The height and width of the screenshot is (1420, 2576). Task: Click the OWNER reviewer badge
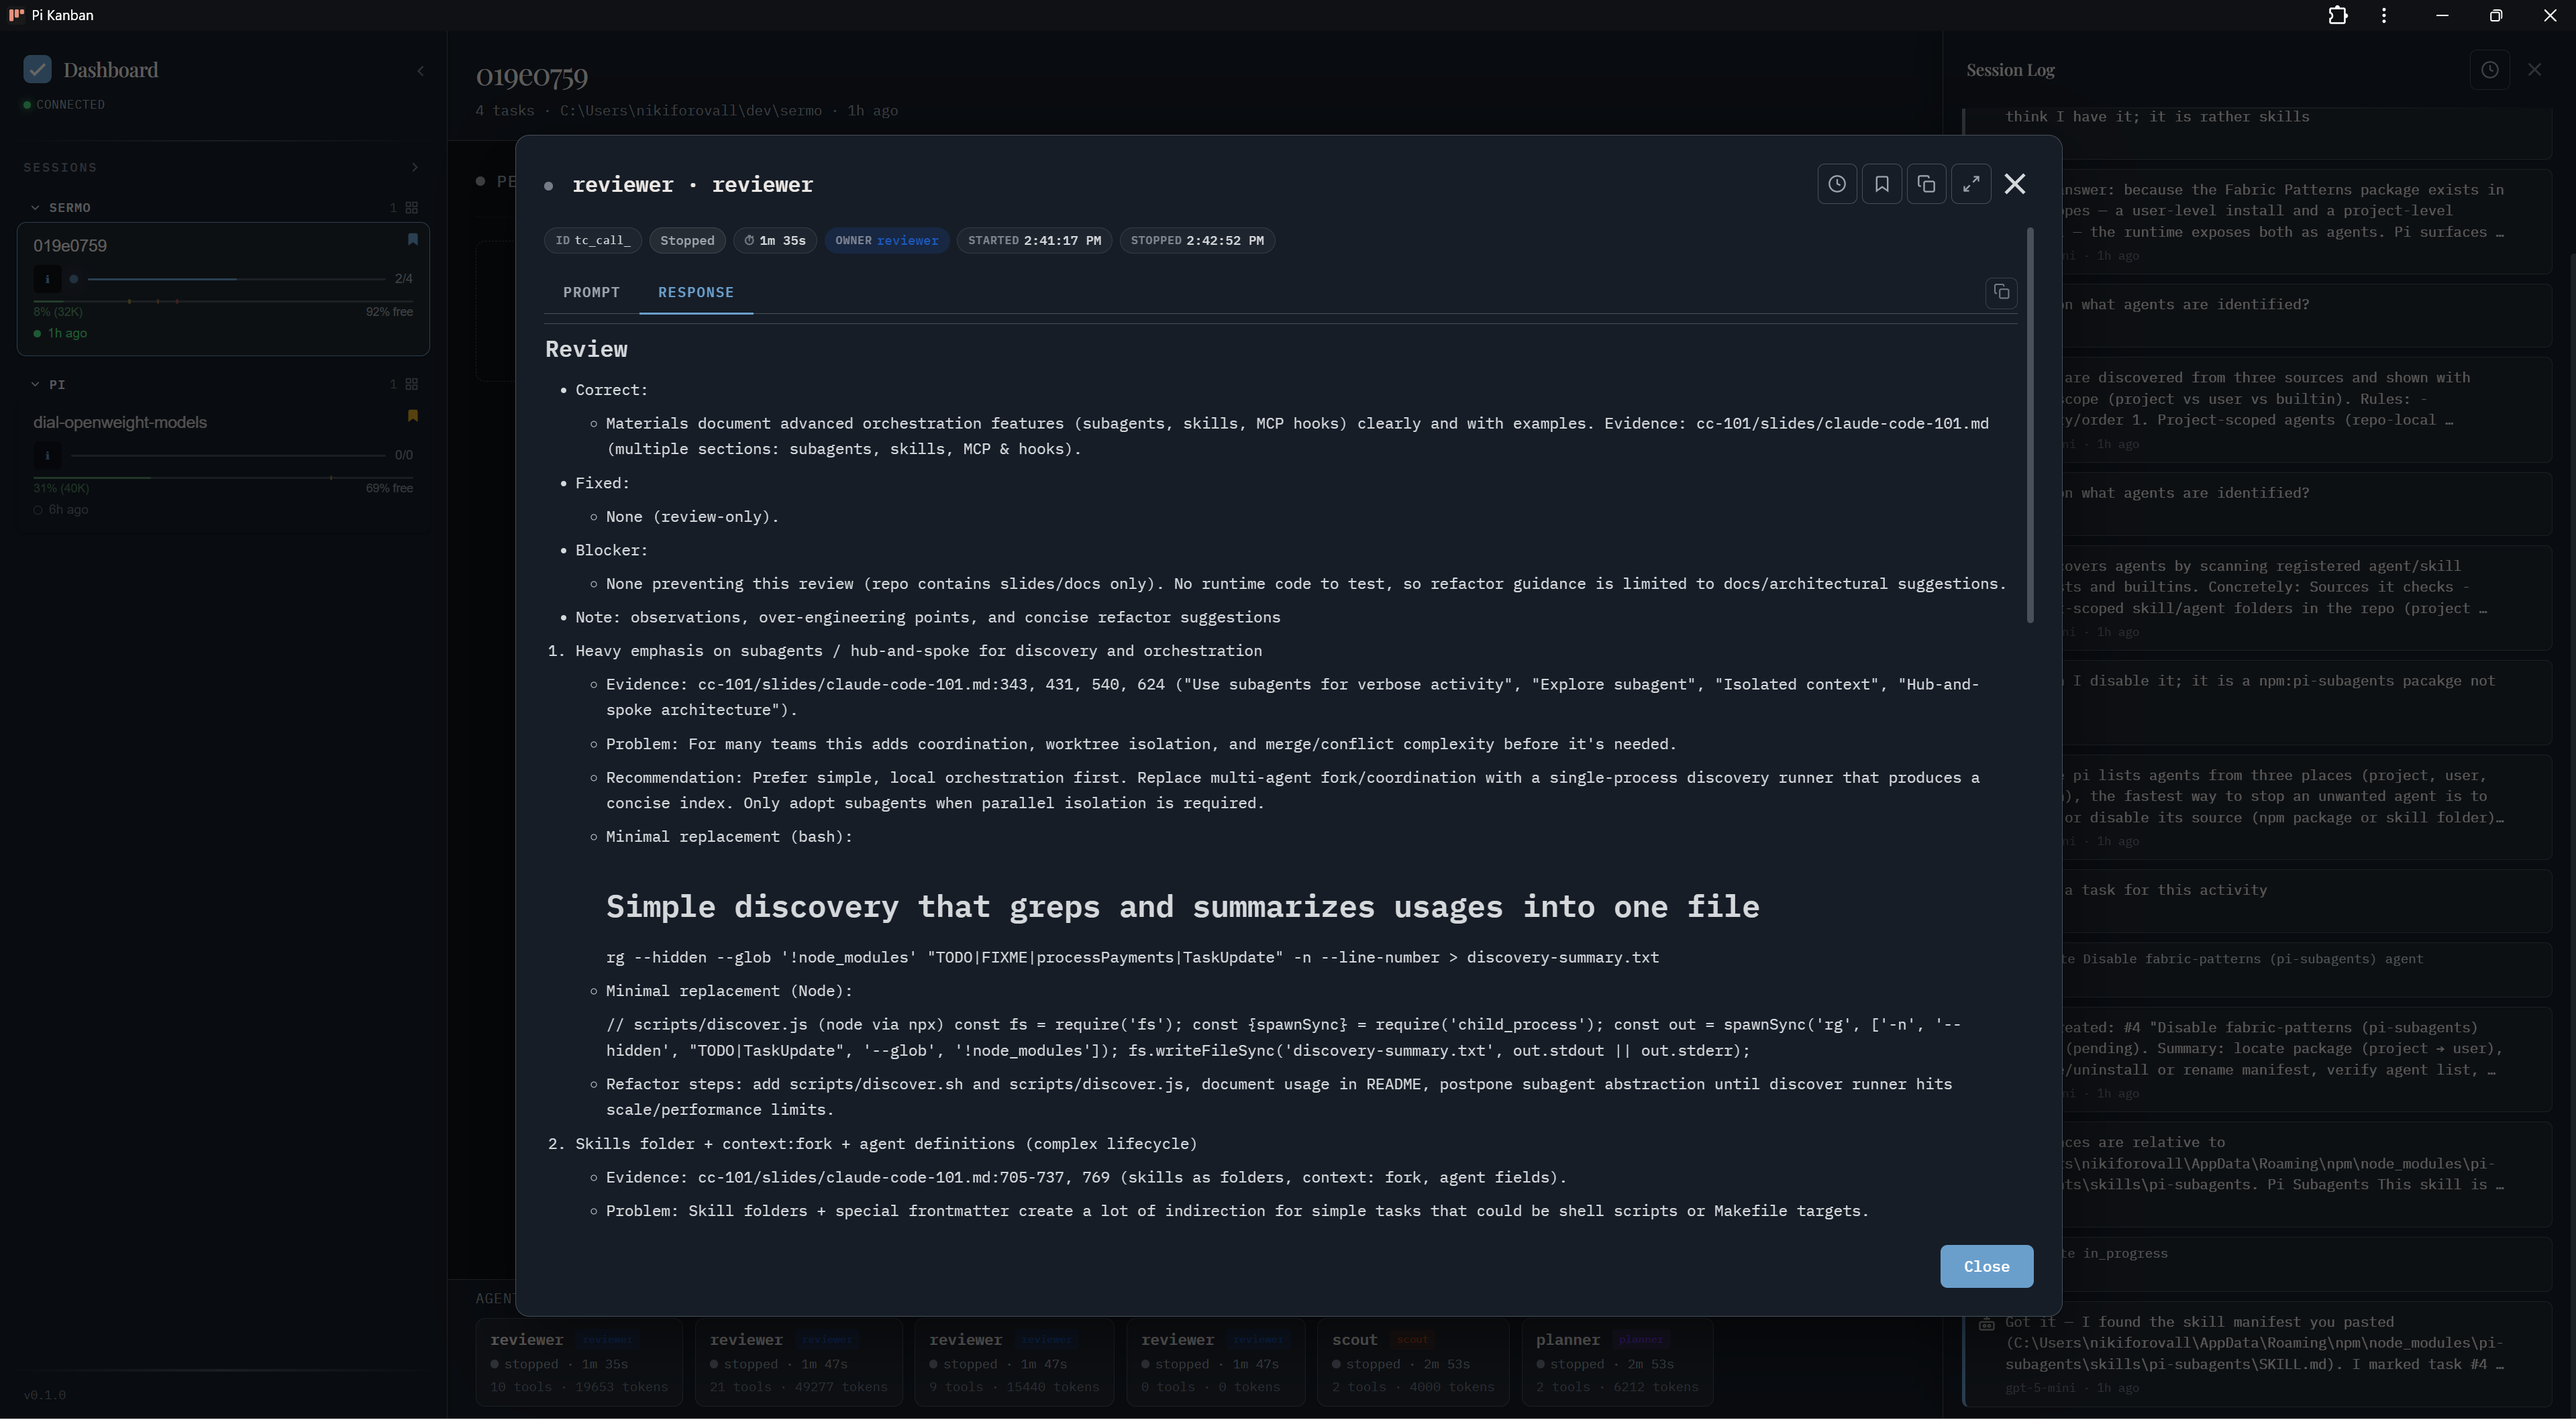coord(887,241)
